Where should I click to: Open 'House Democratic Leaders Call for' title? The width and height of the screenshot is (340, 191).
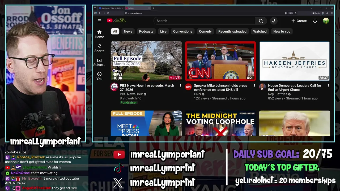point(295,88)
